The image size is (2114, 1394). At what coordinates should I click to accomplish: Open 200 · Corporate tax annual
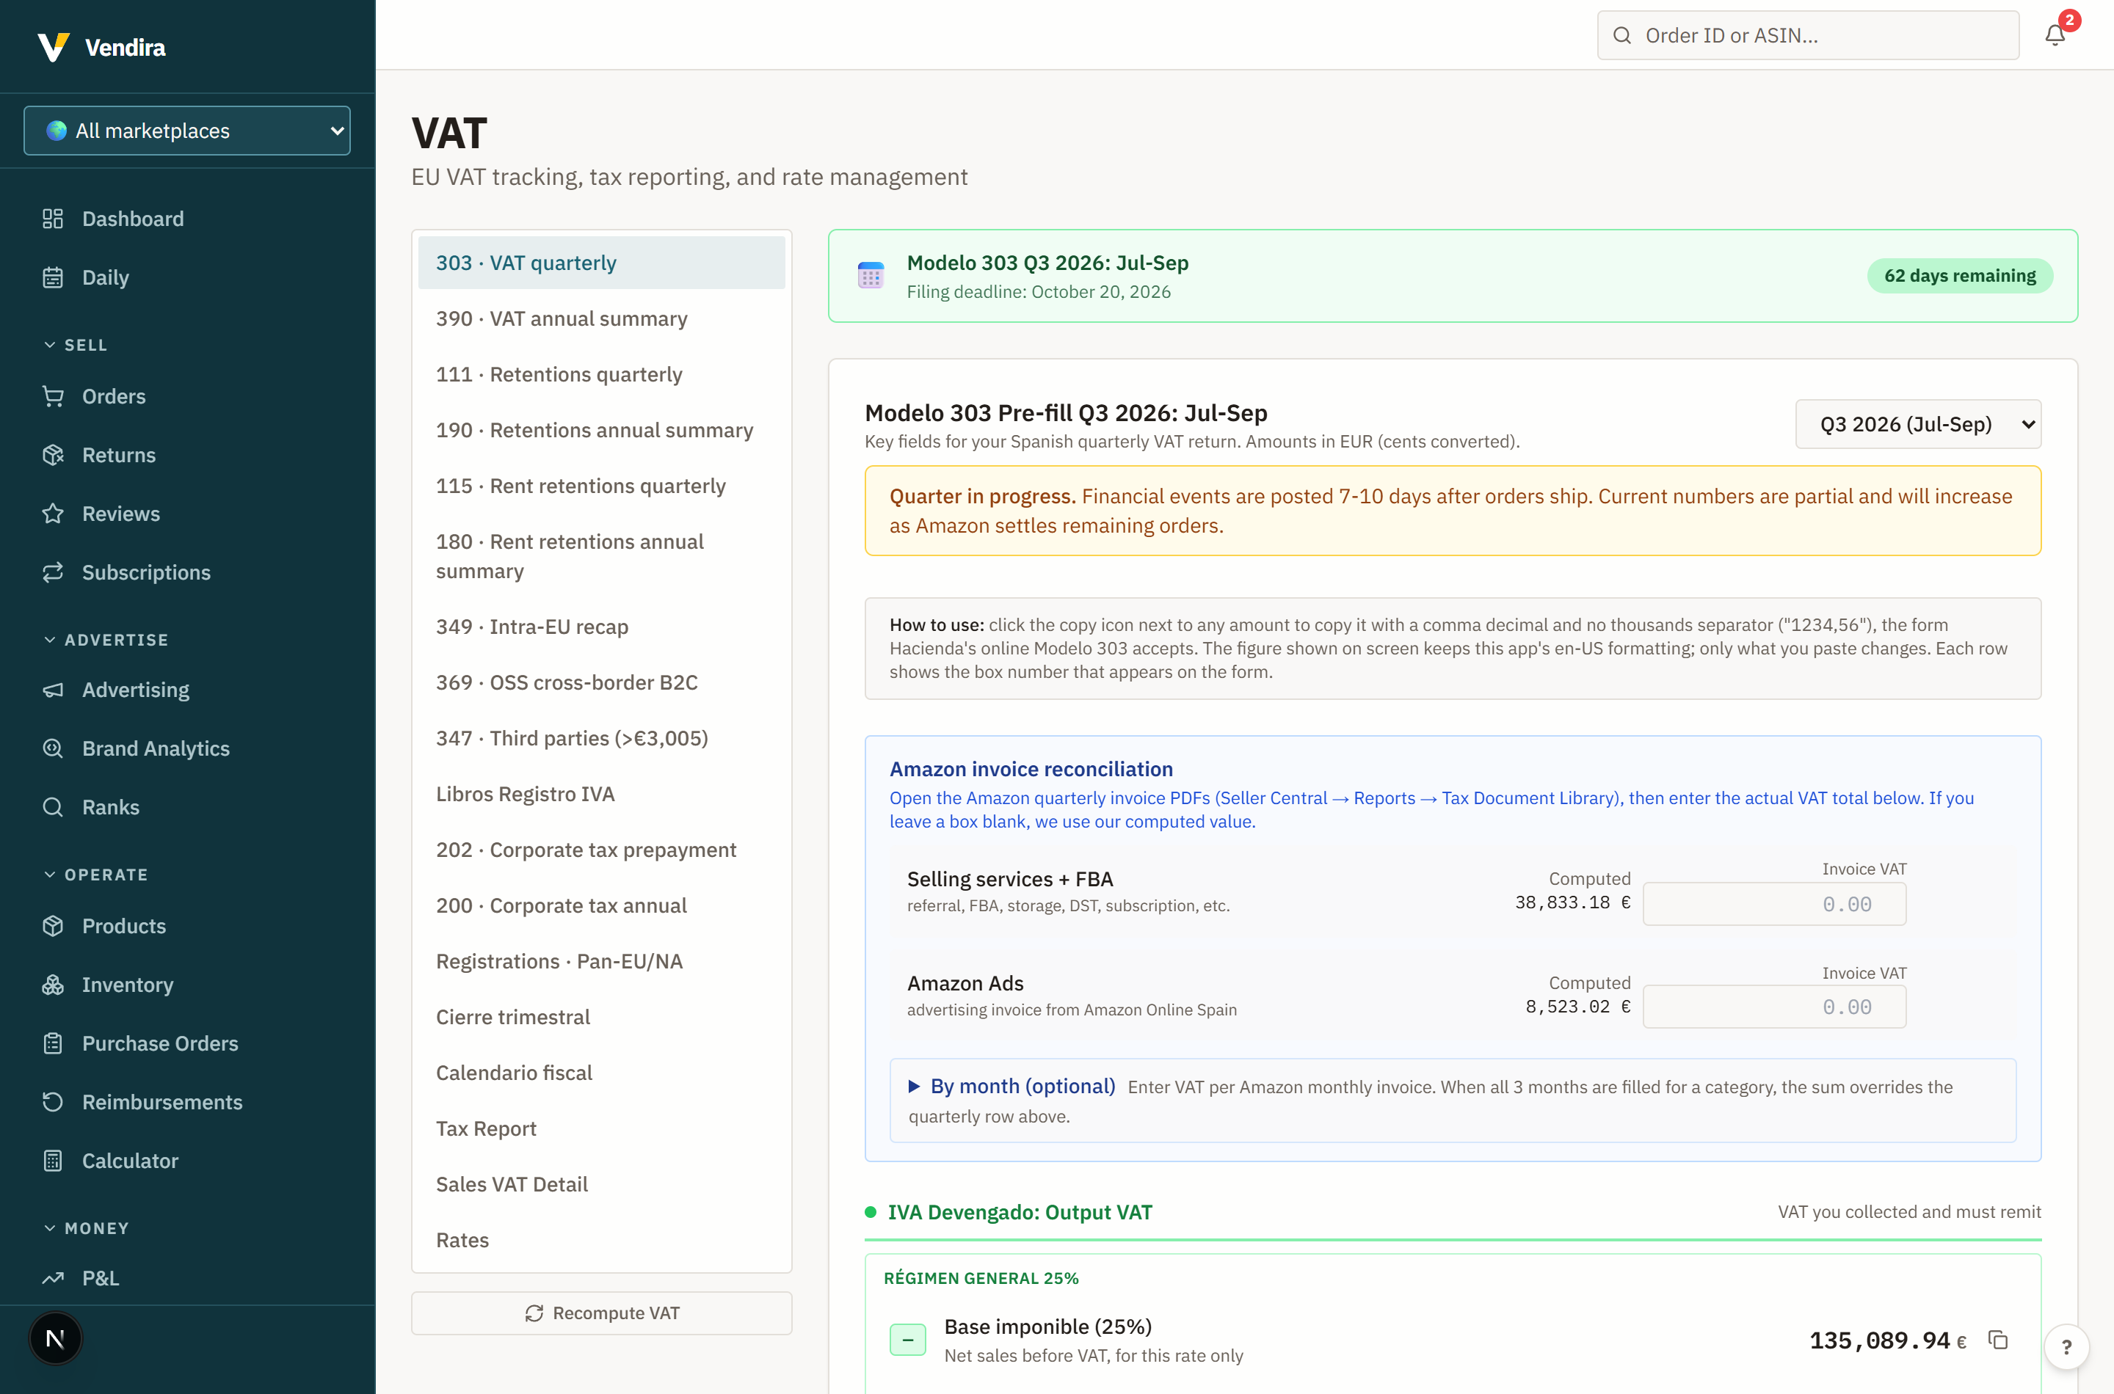(x=602, y=906)
